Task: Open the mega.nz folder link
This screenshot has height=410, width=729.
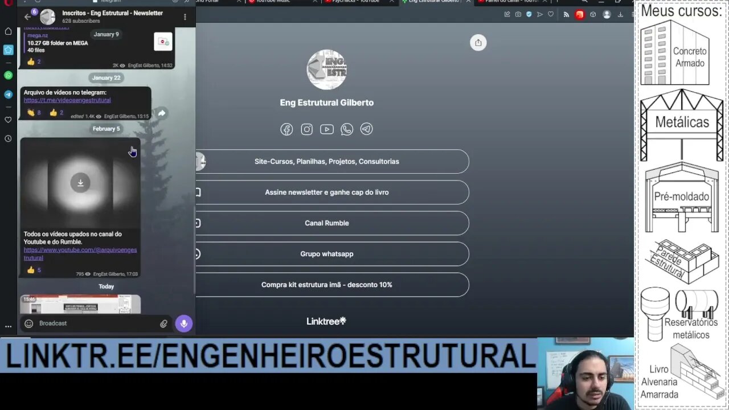Action: click(38, 35)
